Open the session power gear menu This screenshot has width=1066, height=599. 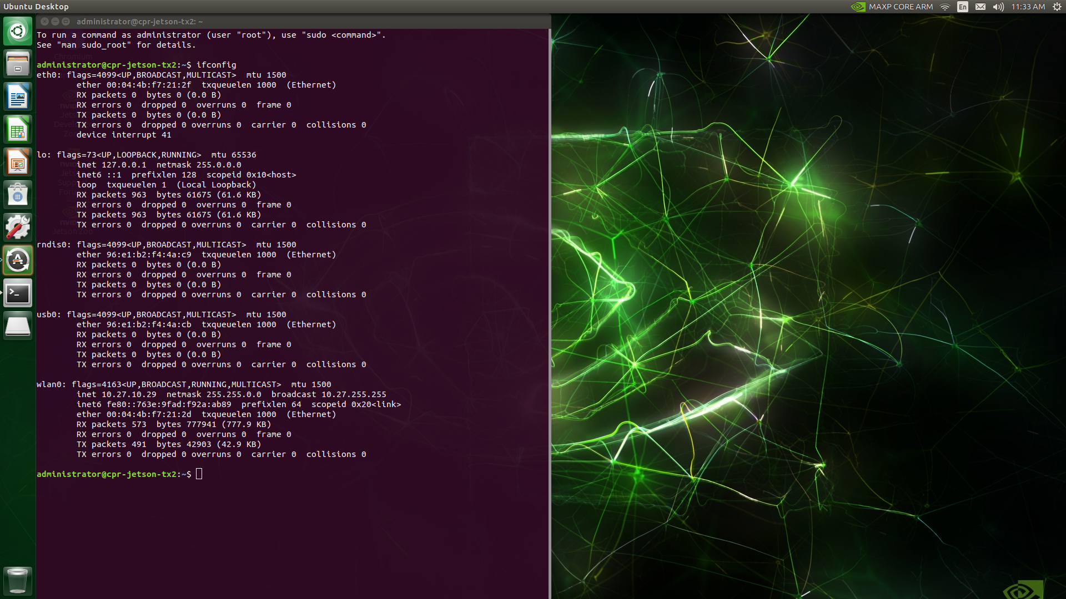(x=1057, y=7)
